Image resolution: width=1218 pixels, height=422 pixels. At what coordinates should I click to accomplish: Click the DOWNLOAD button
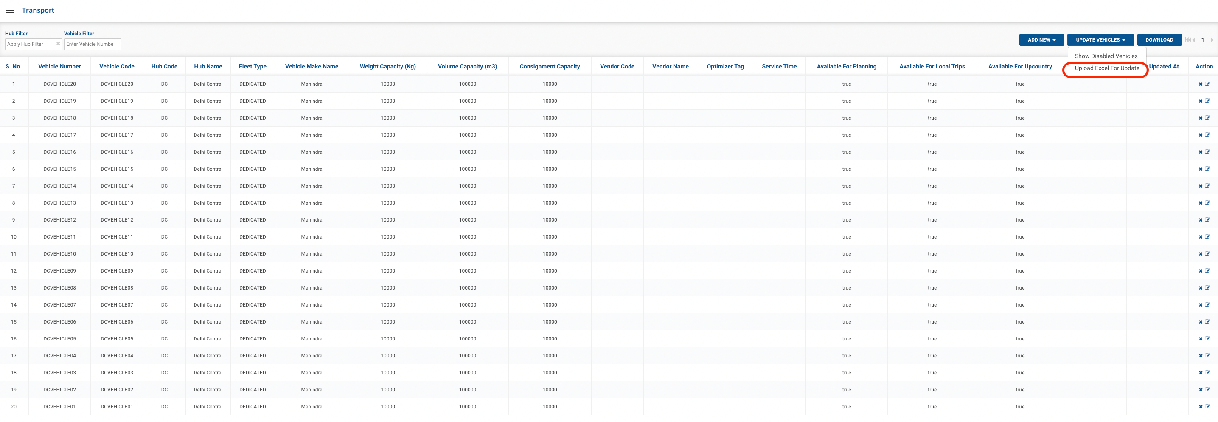click(x=1159, y=40)
